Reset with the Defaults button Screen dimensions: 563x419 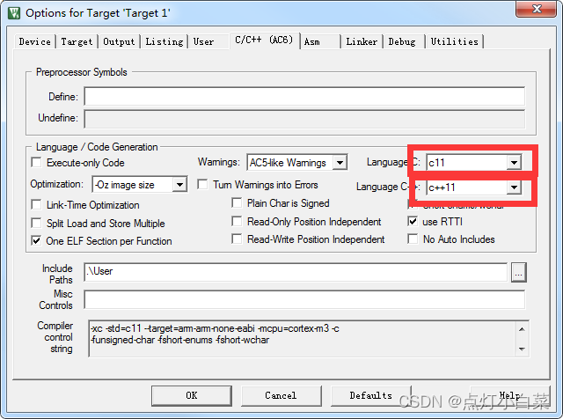[371, 395]
